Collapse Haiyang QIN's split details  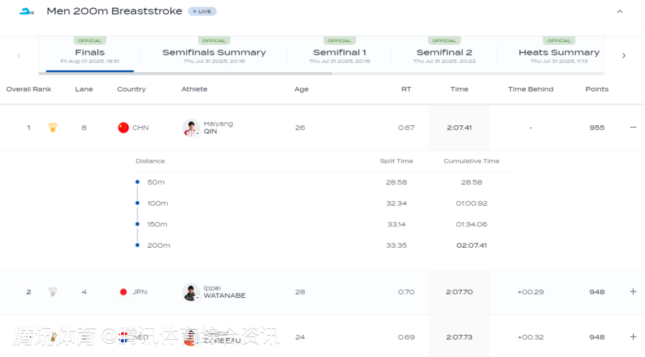click(x=633, y=128)
